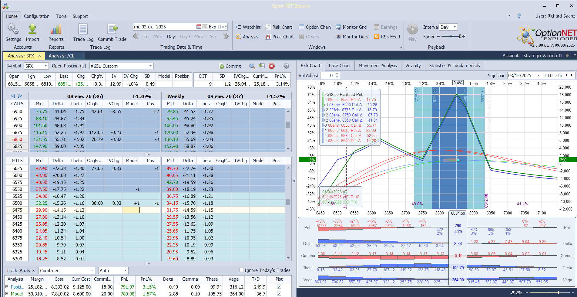Adjust the playback Speed slider

[451, 36]
